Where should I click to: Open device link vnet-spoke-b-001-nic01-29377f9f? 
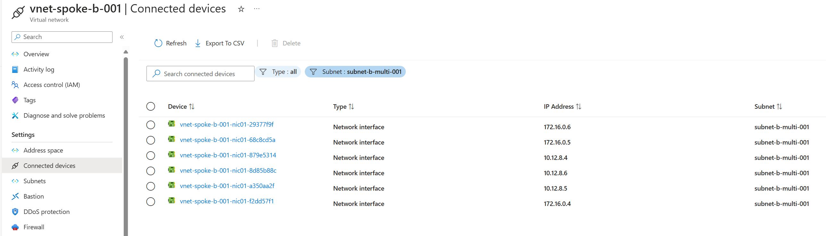click(227, 124)
